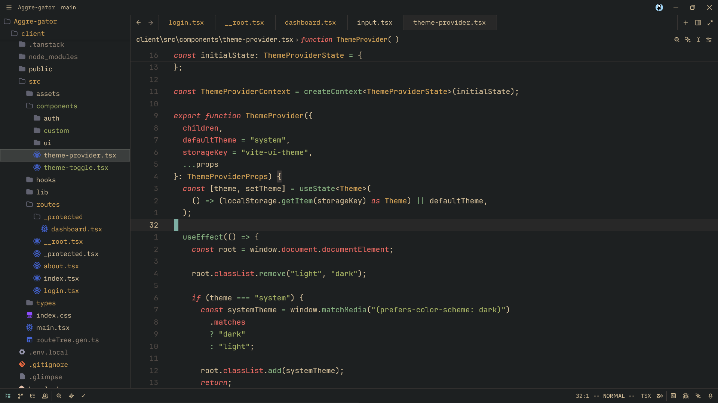Go forward with the right arrow
This screenshot has width=718, height=403.
[151, 23]
